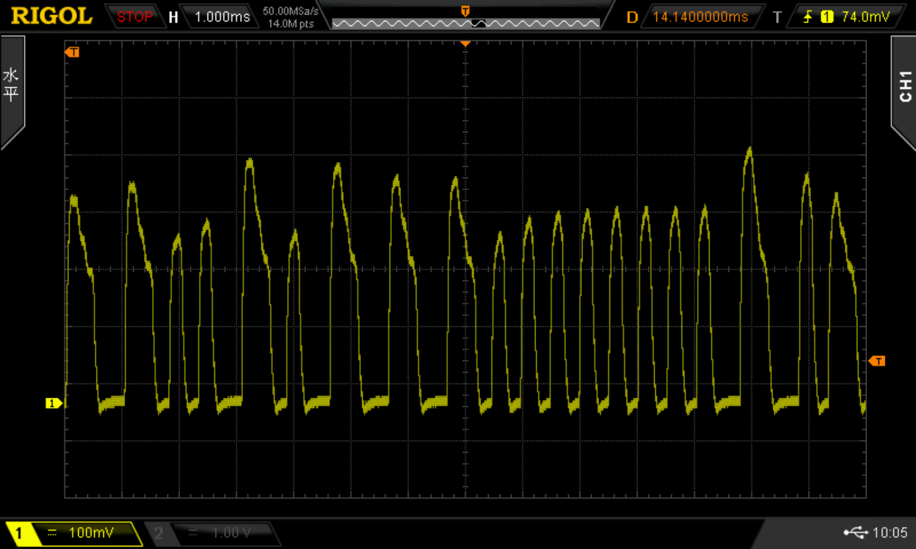Select the 74.0mV trigger level value
The image size is (916, 549).
865,17
